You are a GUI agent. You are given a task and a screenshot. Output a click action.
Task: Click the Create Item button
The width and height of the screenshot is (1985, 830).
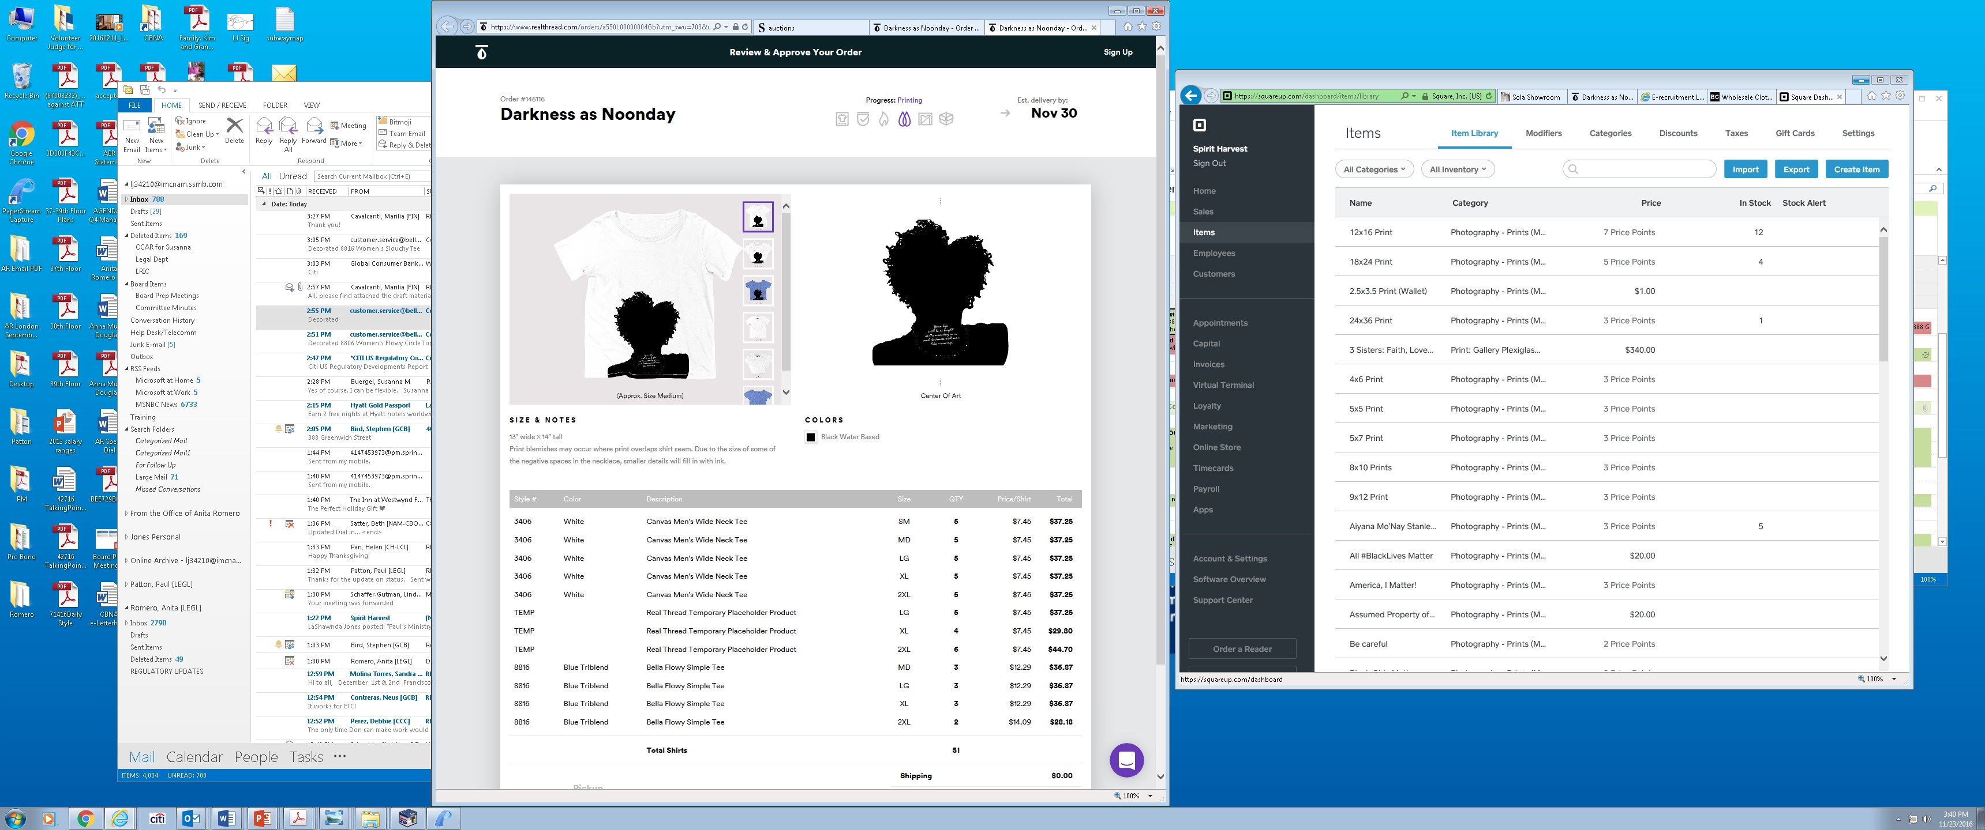[x=1856, y=169]
